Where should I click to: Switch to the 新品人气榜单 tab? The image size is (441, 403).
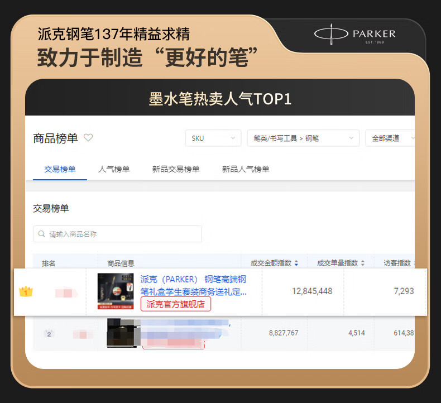tap(246, 169)
